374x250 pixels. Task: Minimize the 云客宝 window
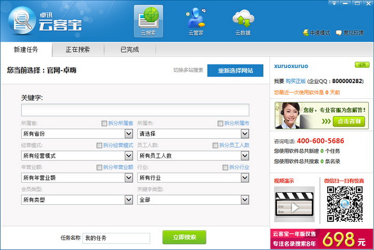345,3
